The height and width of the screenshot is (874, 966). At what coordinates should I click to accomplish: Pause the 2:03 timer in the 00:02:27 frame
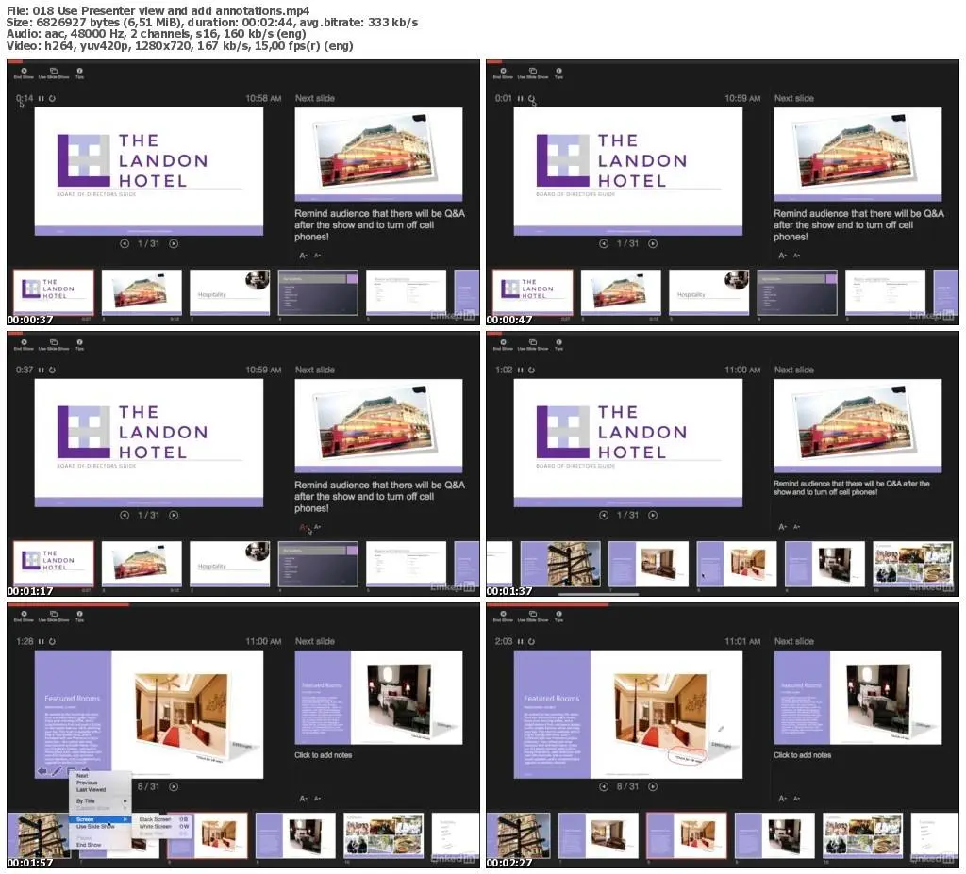(521, 642)
